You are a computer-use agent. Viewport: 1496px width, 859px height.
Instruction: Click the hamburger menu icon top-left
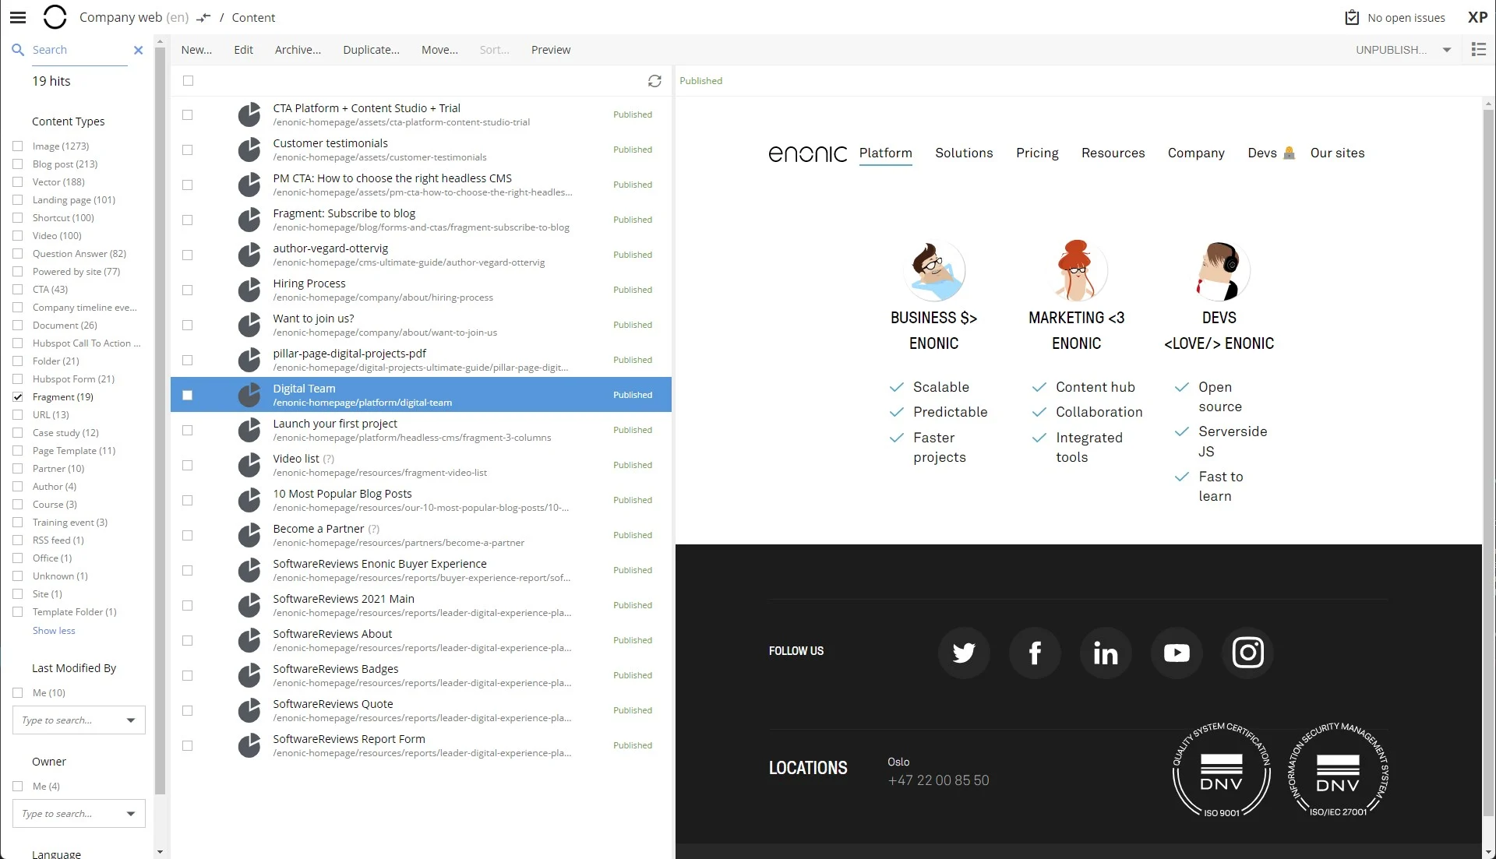coord(17,17)
